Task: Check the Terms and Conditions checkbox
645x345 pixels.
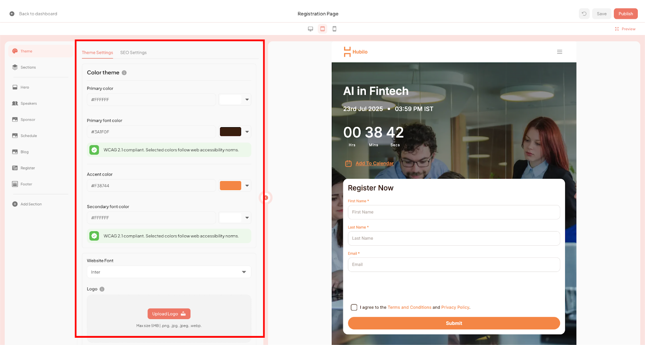Action: [354, 307]
